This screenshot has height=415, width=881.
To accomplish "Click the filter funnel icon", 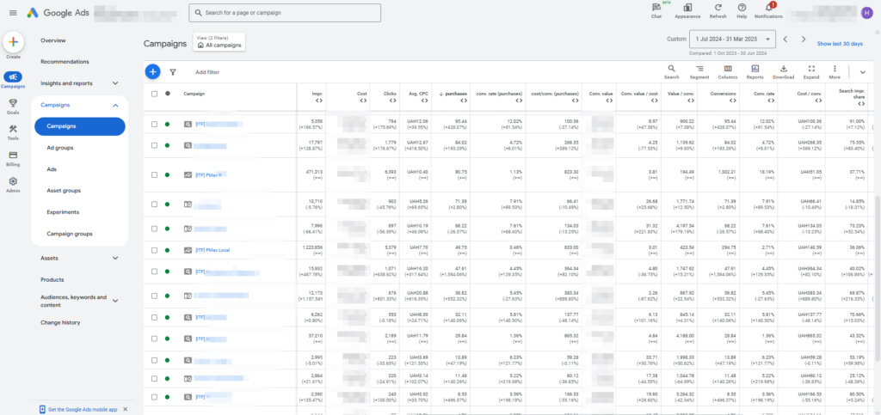I will 173,73.
